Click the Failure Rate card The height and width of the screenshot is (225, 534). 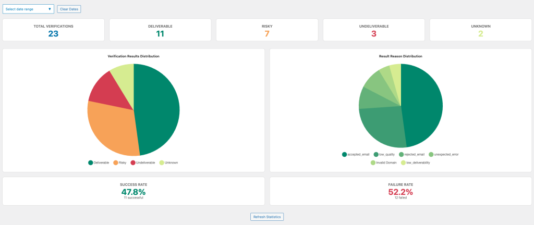(x=400, y=191)
